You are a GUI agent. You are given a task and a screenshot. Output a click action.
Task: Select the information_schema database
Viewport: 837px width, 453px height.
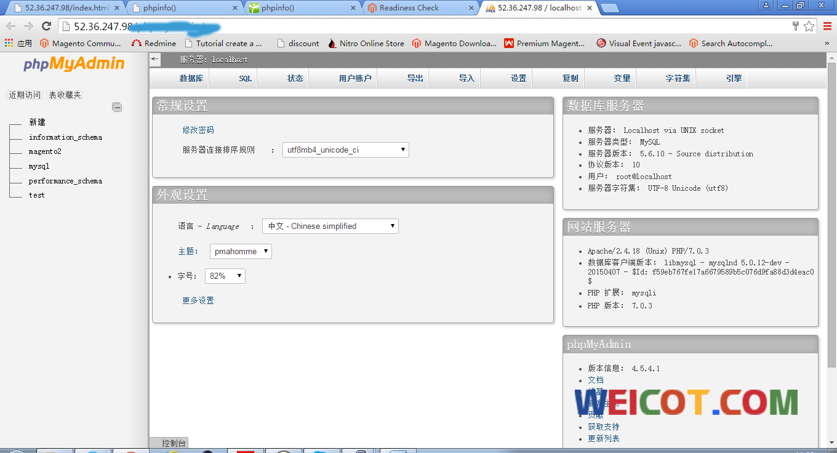point(65,137)
